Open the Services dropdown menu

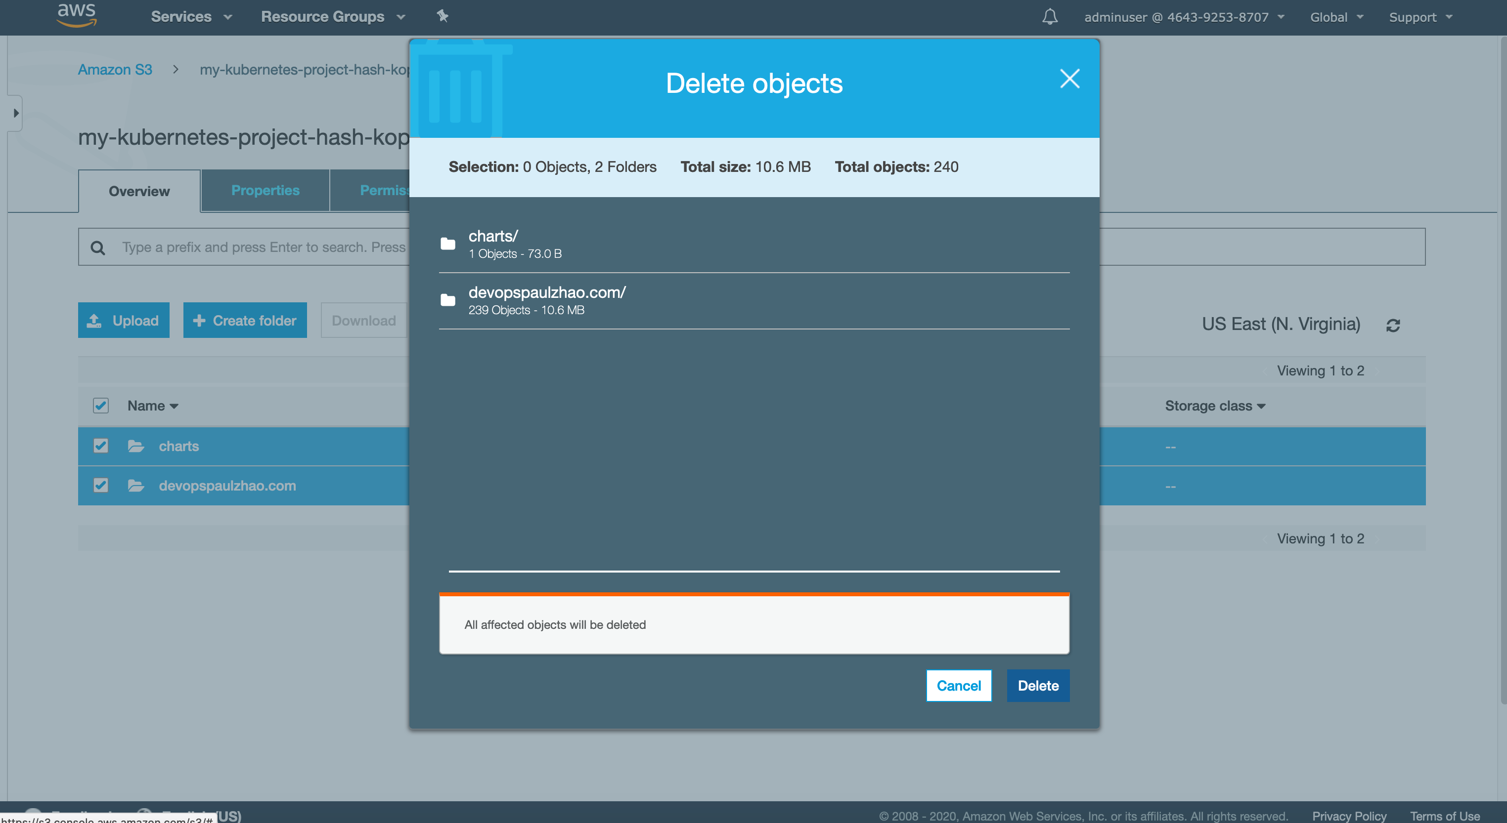point(191,16)
